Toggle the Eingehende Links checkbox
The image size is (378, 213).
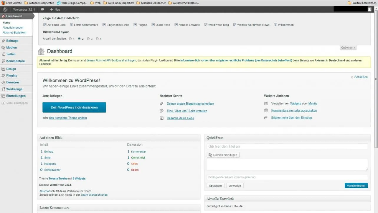tap(104, 25)
